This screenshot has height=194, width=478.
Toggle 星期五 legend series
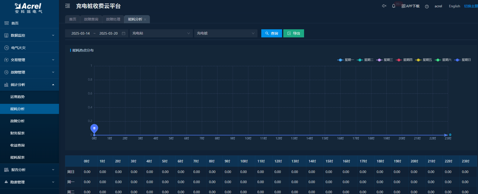423,60
